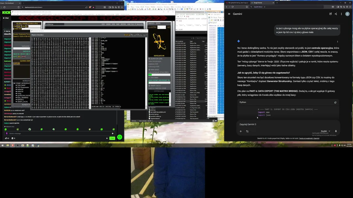The image size is (353, 198).
Task: Focus the Send a message field in Kick chat
Action: [x=59, y=133]
